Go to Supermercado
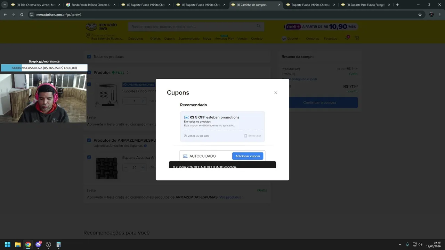 (x=189, y=39)
